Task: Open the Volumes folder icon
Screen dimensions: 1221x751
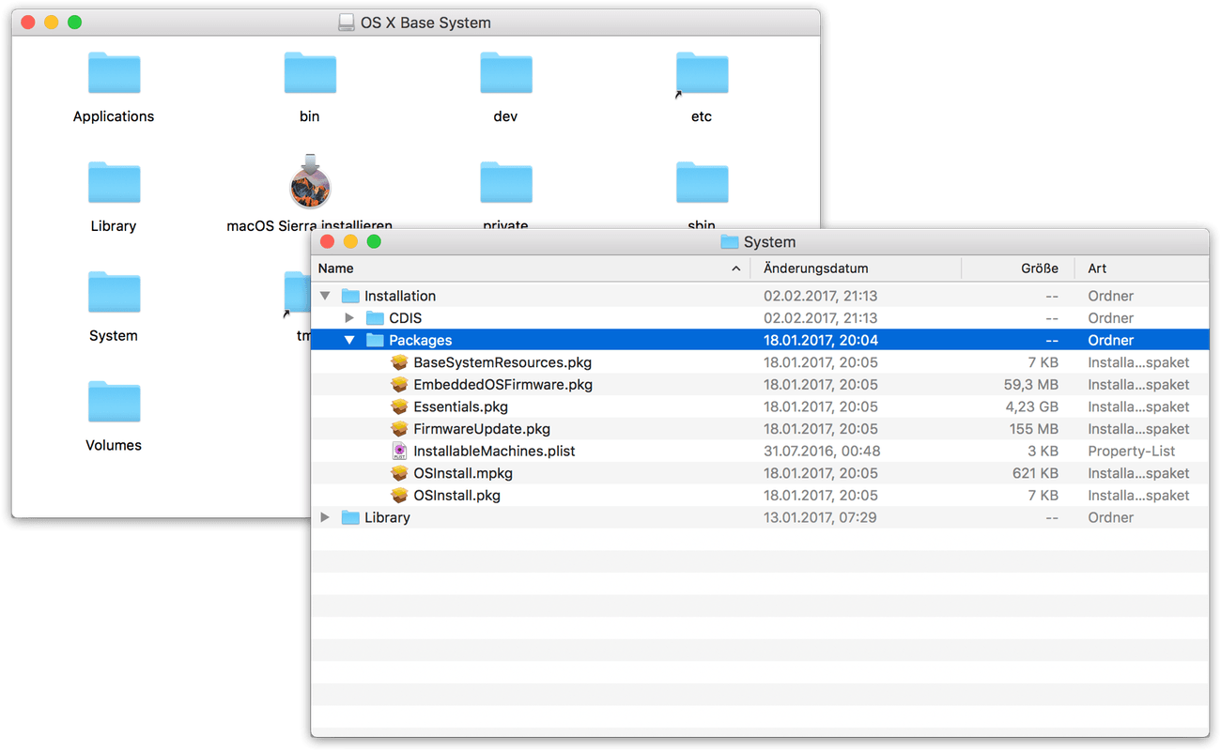Action: coord(114,403)
